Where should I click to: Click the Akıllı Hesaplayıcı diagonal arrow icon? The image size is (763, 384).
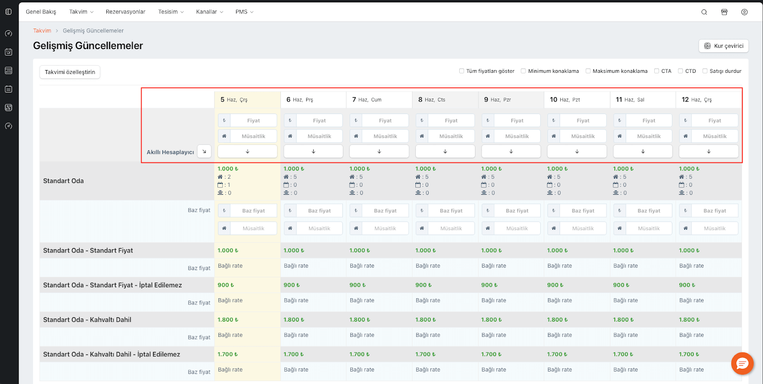[x=204, y=152]
